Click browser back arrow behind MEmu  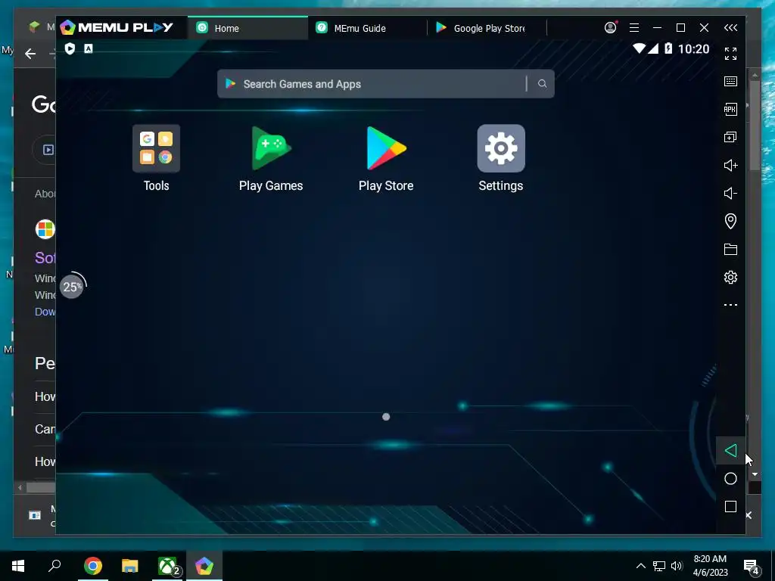pyautogui.click(x=30, y=54)
